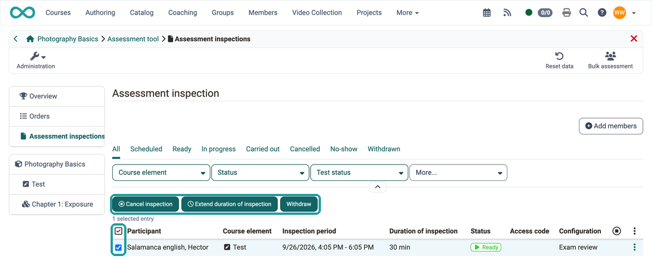This screenshot has width=652, height=264.
Task: Open Authoring in top navigation
Action: click(x=100, y=12)
